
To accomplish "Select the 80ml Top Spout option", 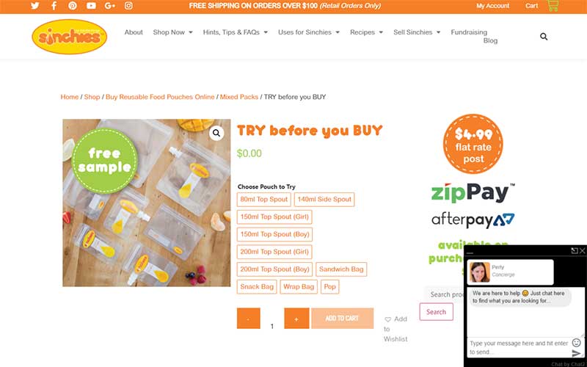I will (x=264, y=200).
